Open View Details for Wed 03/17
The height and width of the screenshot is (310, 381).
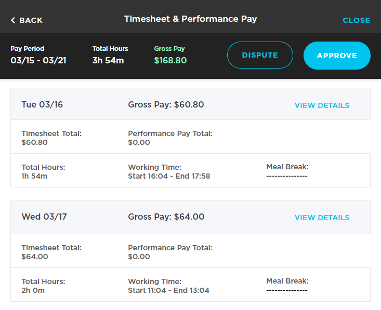(322, 218)
